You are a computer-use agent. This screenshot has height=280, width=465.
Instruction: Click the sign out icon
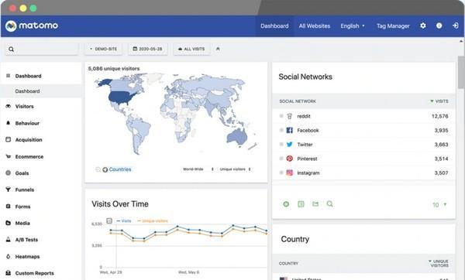click(x=455, y=26)
